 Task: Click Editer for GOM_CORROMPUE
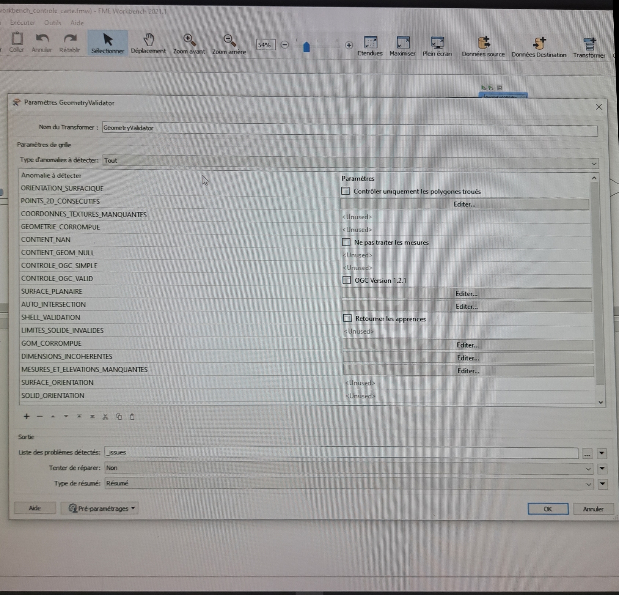[468, 345]
